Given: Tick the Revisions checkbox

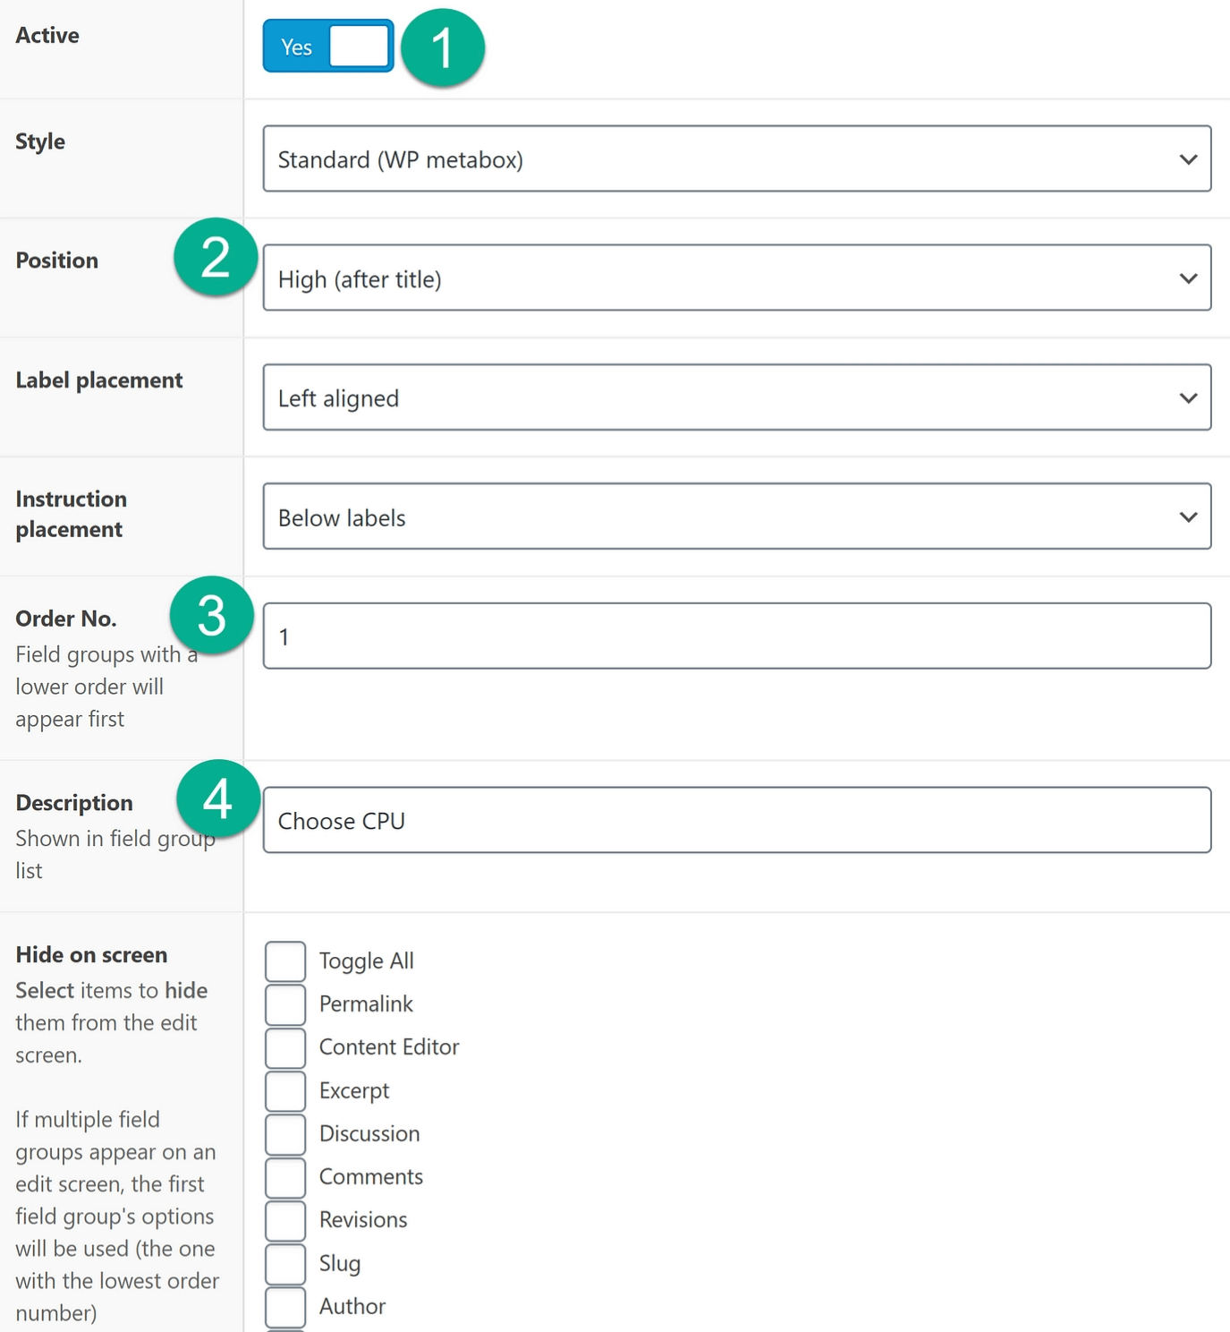Looking at the screenshot, I should (285, 1220).
